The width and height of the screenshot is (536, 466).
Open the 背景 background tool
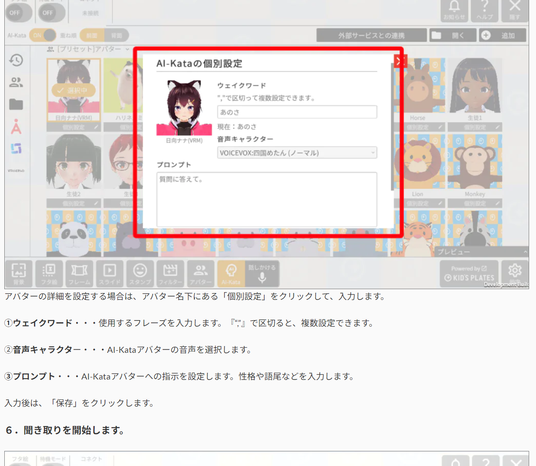(x=18, y=274)
